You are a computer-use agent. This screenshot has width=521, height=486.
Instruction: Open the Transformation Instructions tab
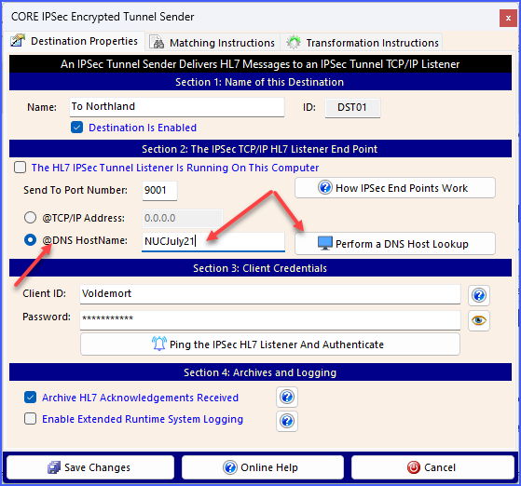point(362,43)
